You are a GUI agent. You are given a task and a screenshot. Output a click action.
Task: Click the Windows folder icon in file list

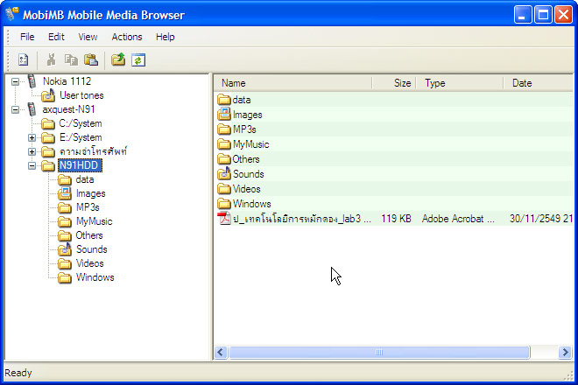[223, 204]
